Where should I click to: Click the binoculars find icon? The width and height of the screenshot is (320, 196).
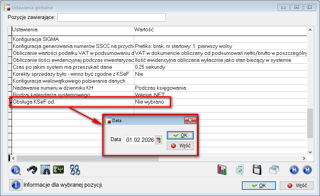point(31,169)
